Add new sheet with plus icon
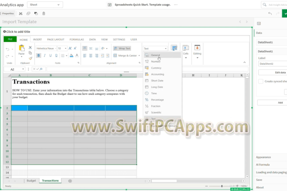This screenshot has height=191, width=287. (x=70, y=181)
